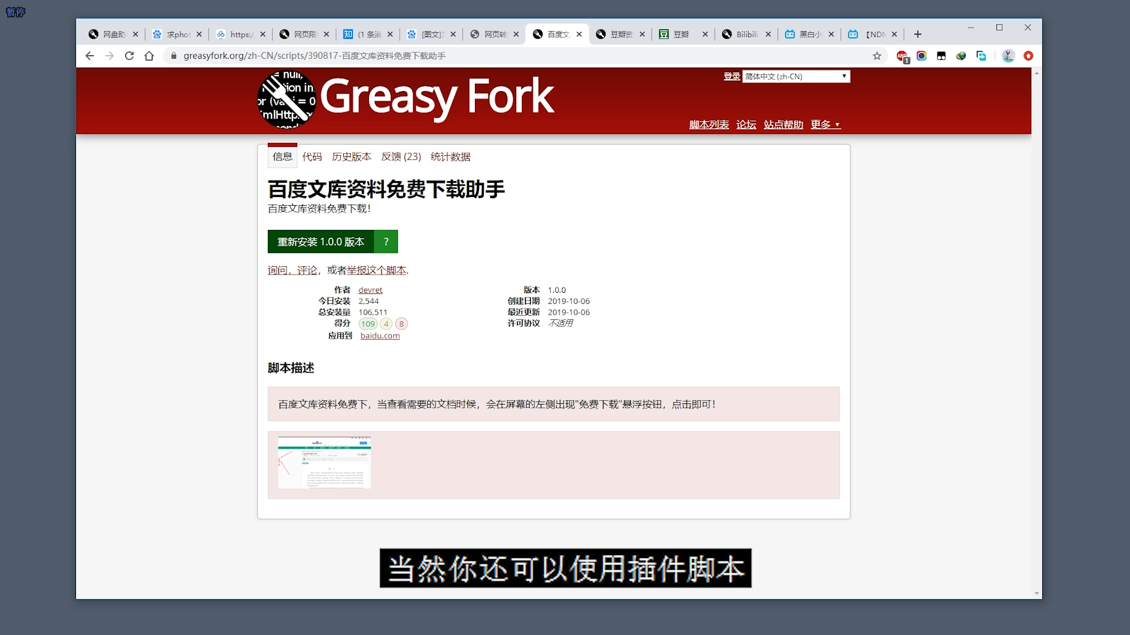Open author devret profile link
1130x635 pixels.
click(370, 290)
